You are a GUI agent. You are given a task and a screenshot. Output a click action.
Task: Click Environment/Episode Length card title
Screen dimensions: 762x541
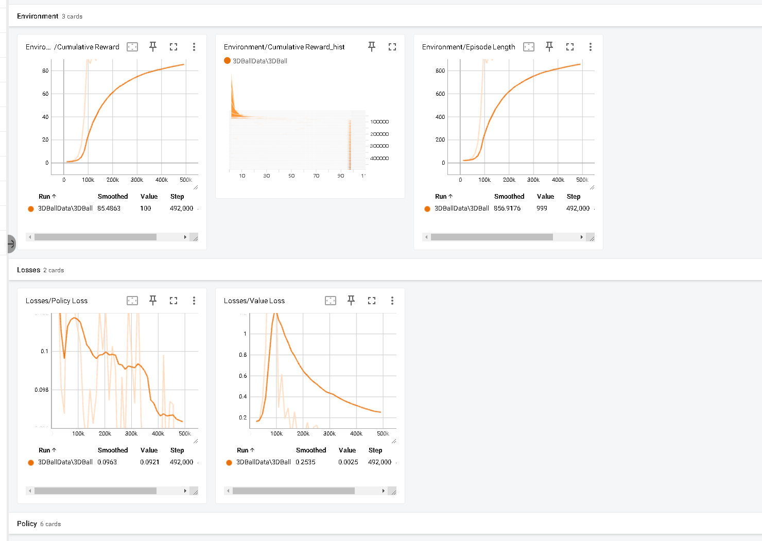[469, 47]
